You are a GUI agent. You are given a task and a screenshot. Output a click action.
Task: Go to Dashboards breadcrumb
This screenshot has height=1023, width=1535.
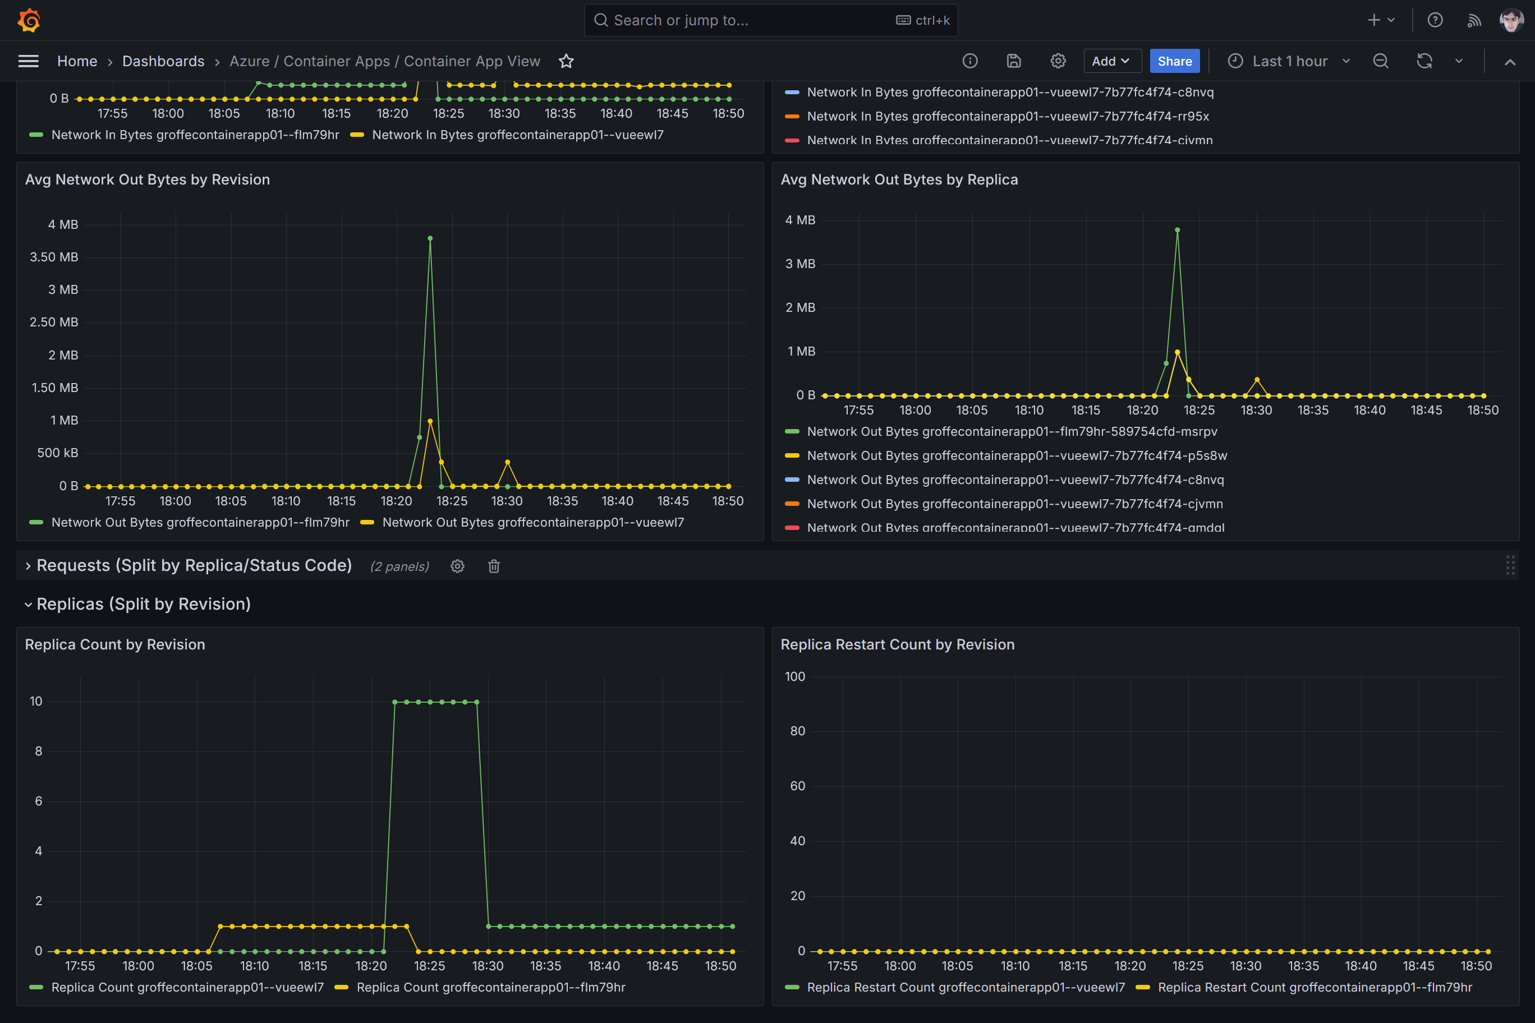point(163,61)
